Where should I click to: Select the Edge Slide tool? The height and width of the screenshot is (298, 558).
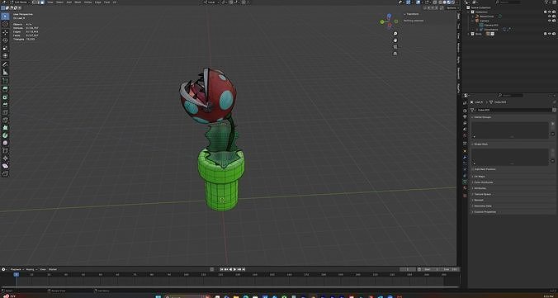pos(5,150)
